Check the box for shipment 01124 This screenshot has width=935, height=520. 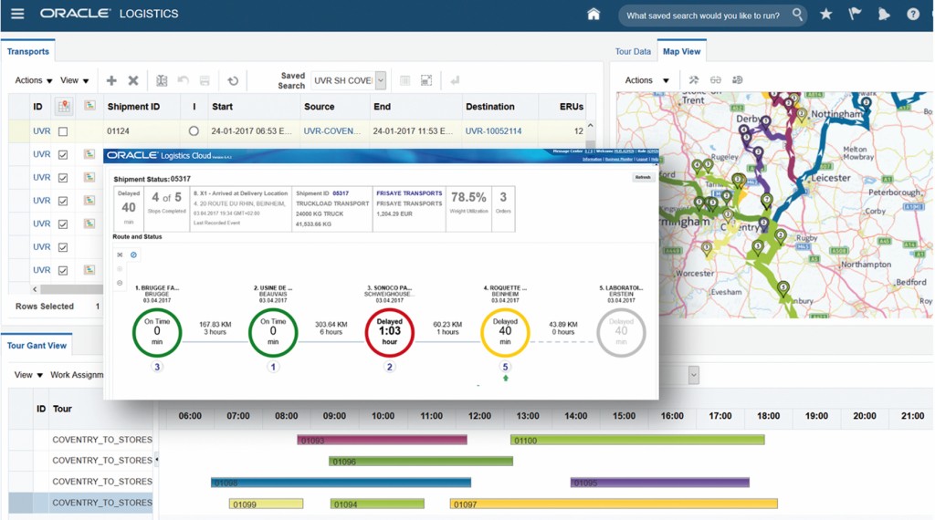click(x=63, y=131)
